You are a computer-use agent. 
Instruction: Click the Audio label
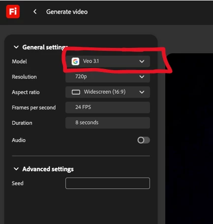pyautogui.click(x=19, y=140)
